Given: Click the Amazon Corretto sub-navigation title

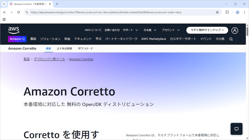Looking at the screenshot, I should coord(22,48).
